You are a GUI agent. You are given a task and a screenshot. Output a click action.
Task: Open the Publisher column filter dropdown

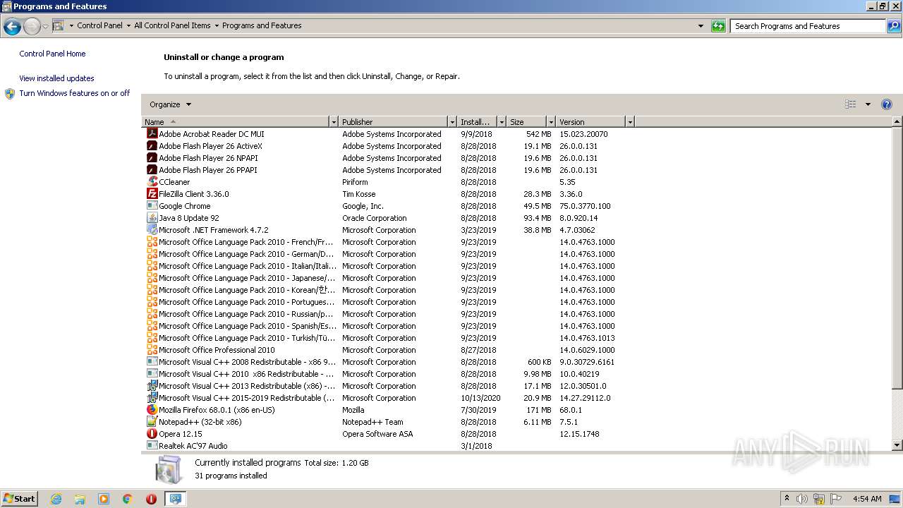pos(452,122)
